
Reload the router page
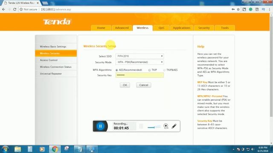[15, 9]
